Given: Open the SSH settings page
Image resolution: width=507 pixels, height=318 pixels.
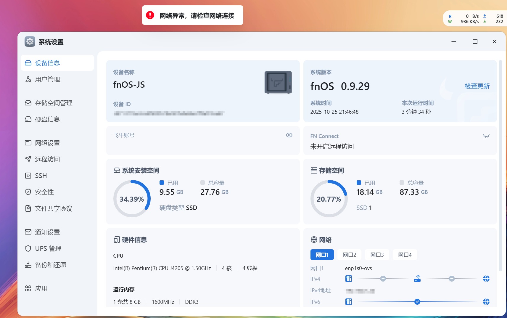Looking at the screenshot, I should (x=41, y=175).
